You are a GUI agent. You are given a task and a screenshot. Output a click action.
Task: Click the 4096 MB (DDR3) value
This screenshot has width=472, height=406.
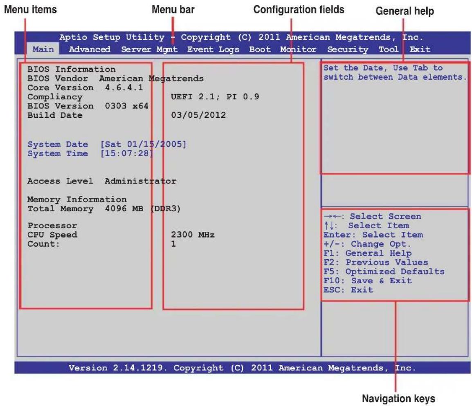[x=143, y=209]
